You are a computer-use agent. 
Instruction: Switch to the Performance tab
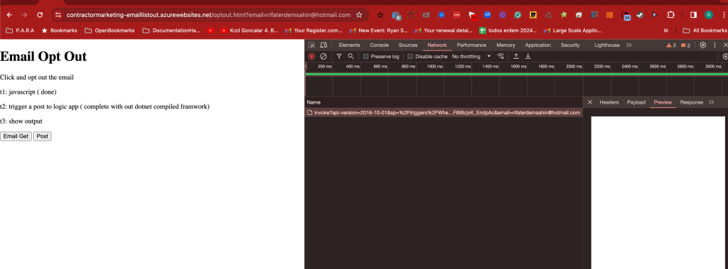(x=471, y=45)
